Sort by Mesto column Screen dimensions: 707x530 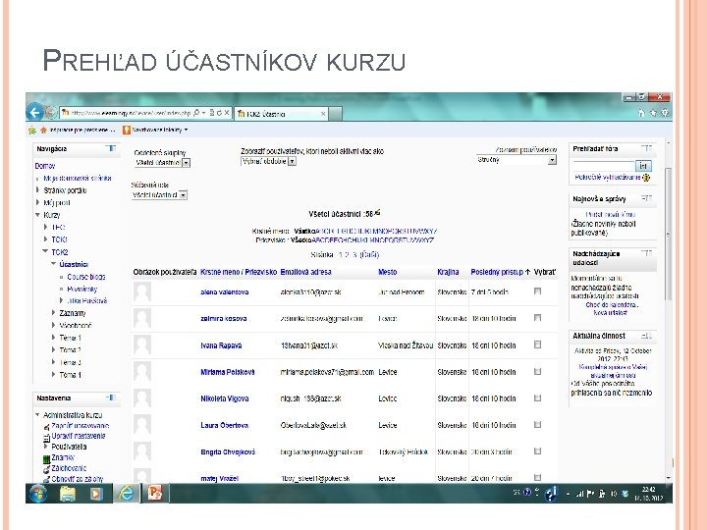click(x=387, y=272)
